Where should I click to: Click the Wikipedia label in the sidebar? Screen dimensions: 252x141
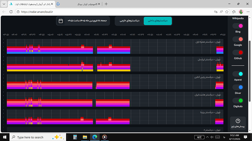coord(238,19)
